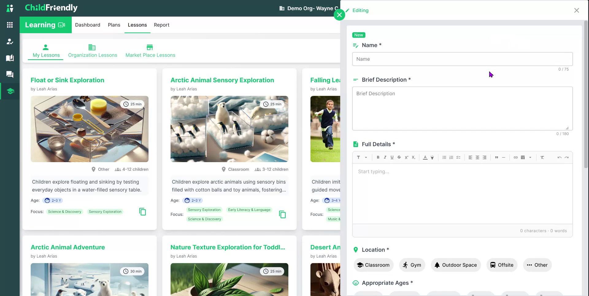Viewport: 589px width, 296px height.
Task: Toggle bold formatting in Full Details
Action: (x=378, y=158)
